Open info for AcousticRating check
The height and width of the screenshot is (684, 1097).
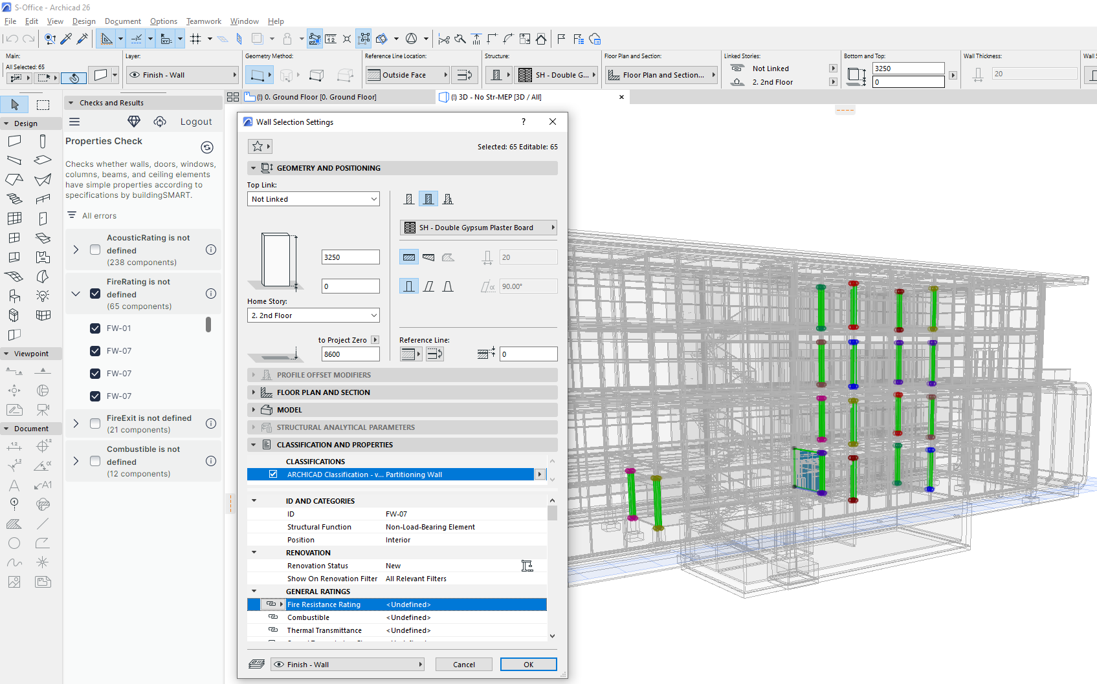[x=211, y=250]
